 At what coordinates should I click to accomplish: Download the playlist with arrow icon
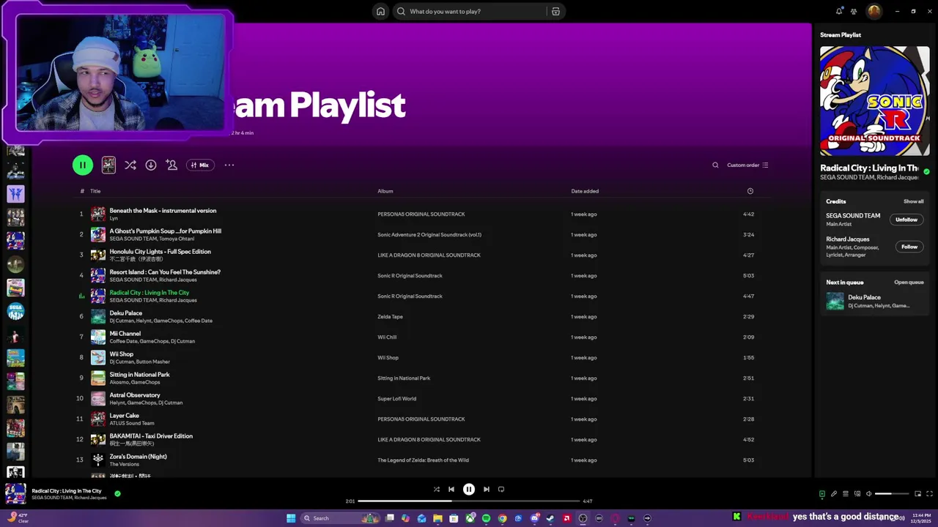(x=151, y=165)
